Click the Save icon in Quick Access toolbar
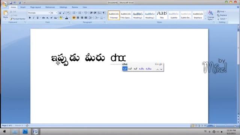Viewport: 240px width, 135px height. (11, 3)
